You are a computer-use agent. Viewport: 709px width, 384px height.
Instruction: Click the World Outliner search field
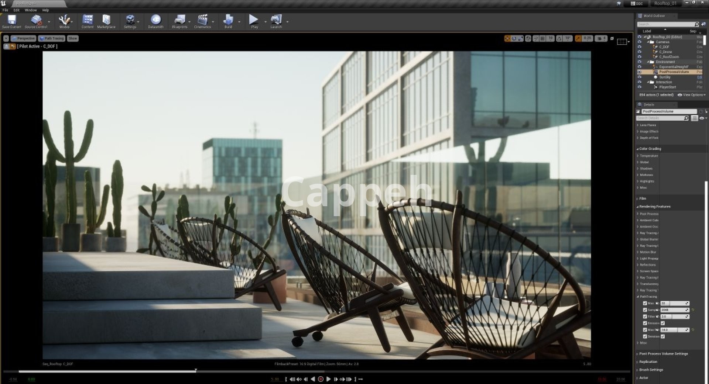(x=665, y=24)
